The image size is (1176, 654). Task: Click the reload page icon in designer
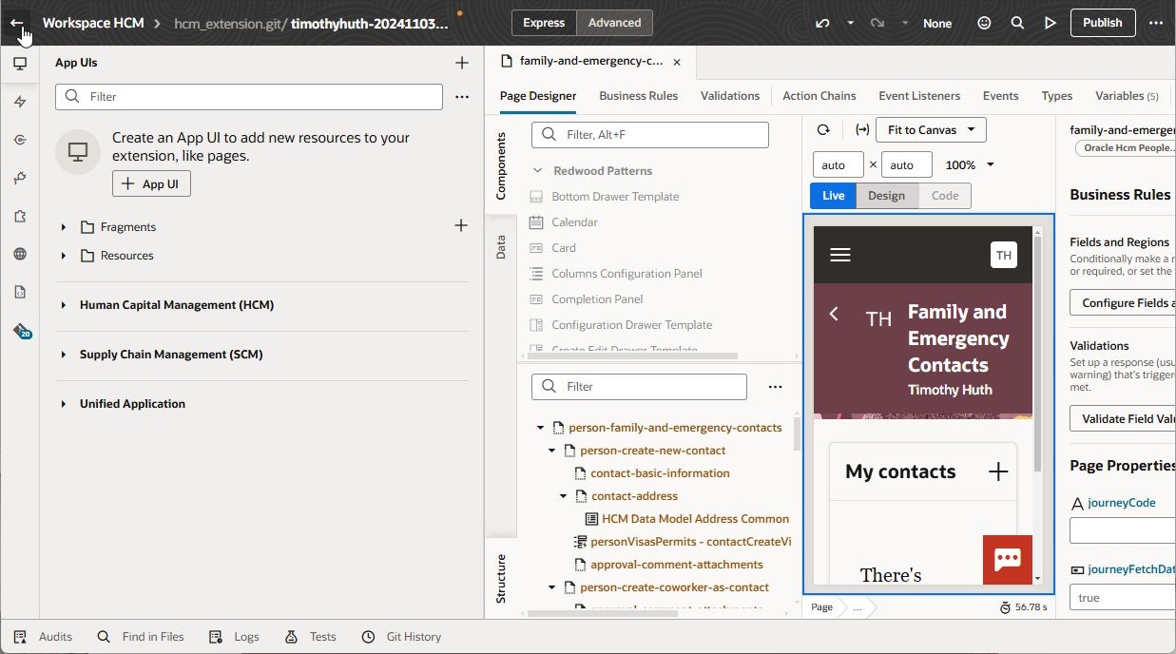click(x=823, y=129)
